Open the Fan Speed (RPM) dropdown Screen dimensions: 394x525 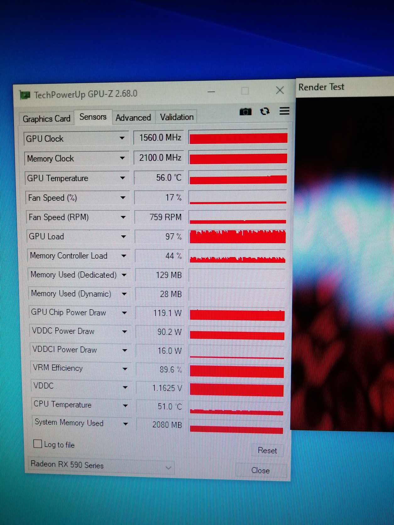coord(123,217)
